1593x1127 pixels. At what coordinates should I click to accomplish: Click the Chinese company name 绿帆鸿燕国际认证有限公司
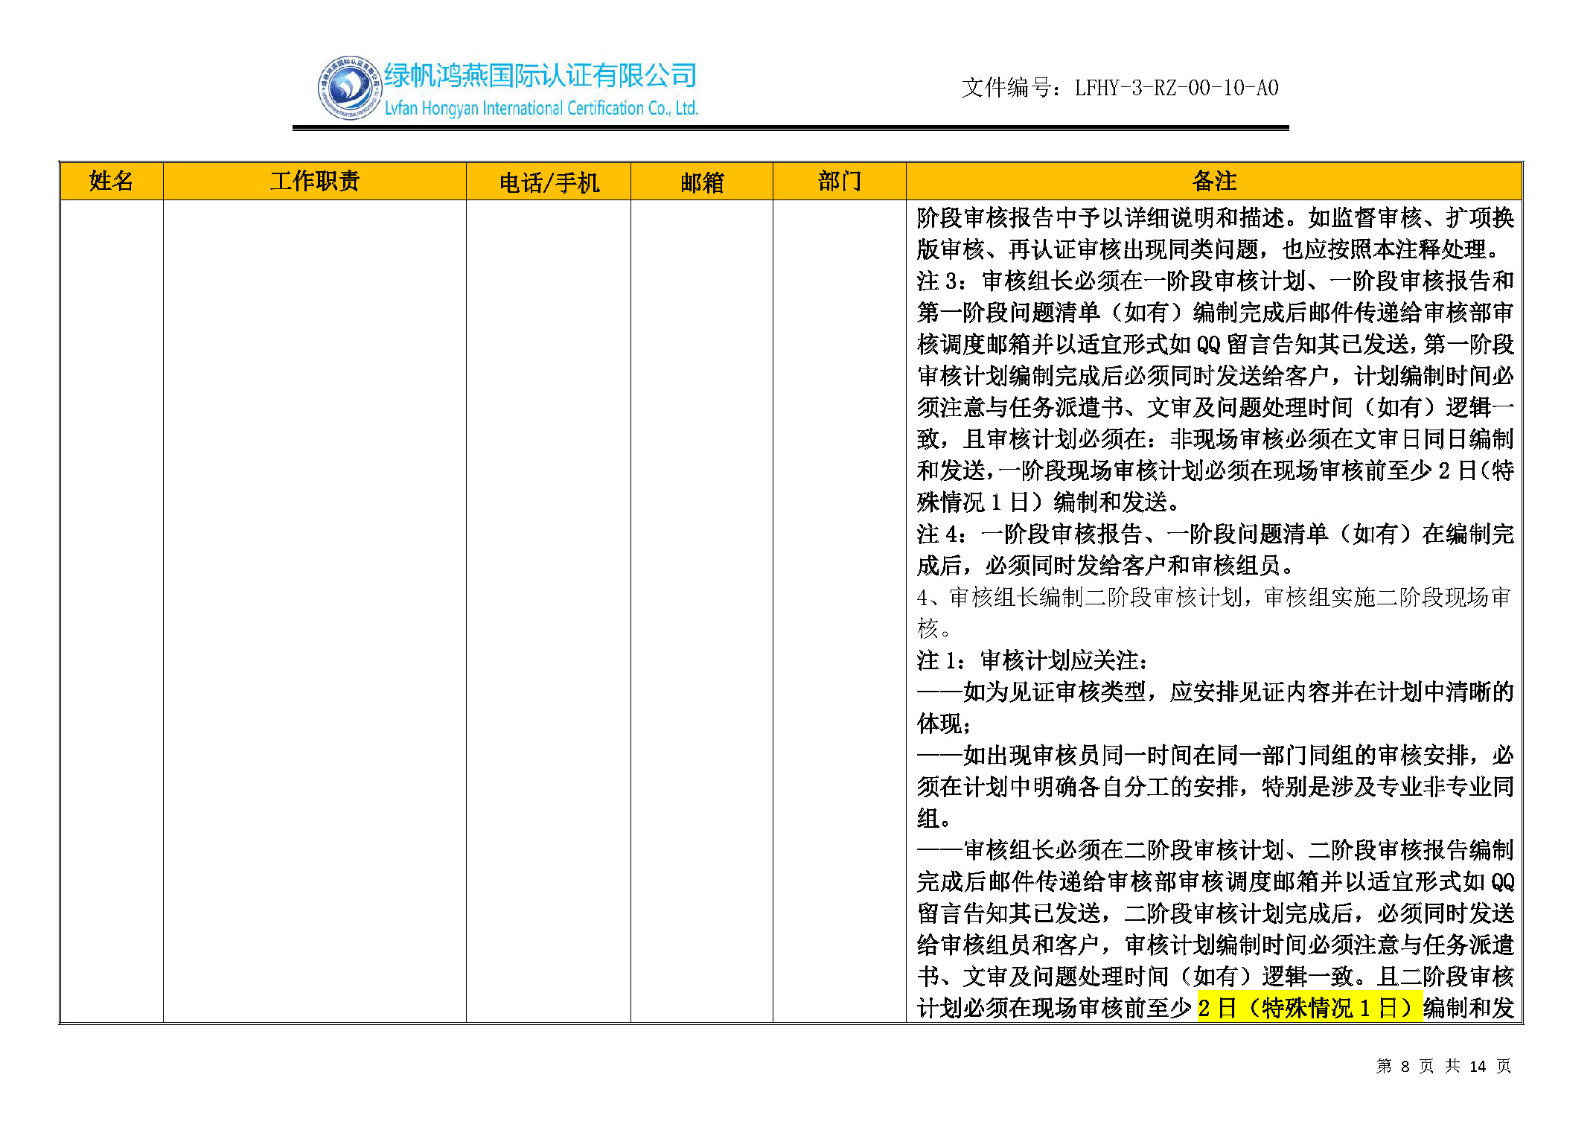pyautogui.click(x=540, y=76)
